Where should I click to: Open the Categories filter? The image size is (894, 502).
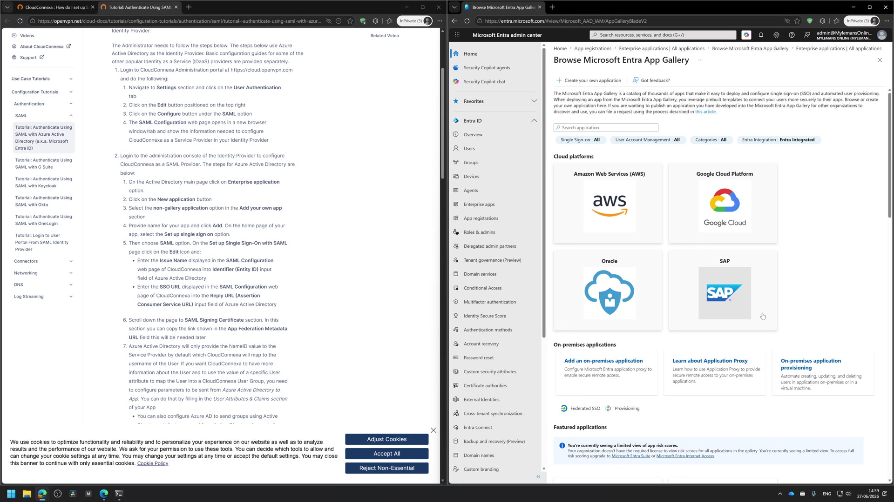point(711,140)
